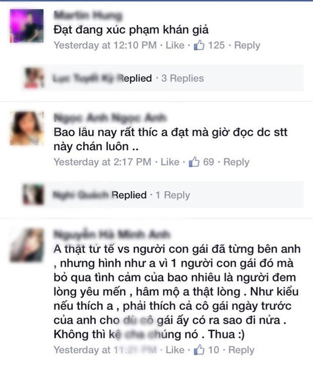Like the long comment ending with 'Thua :)'
313x366 pixels.
175,350
